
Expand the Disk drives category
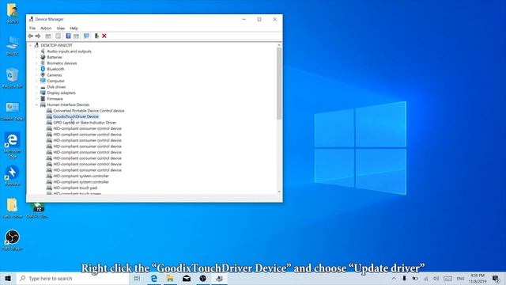pos(36,87)
